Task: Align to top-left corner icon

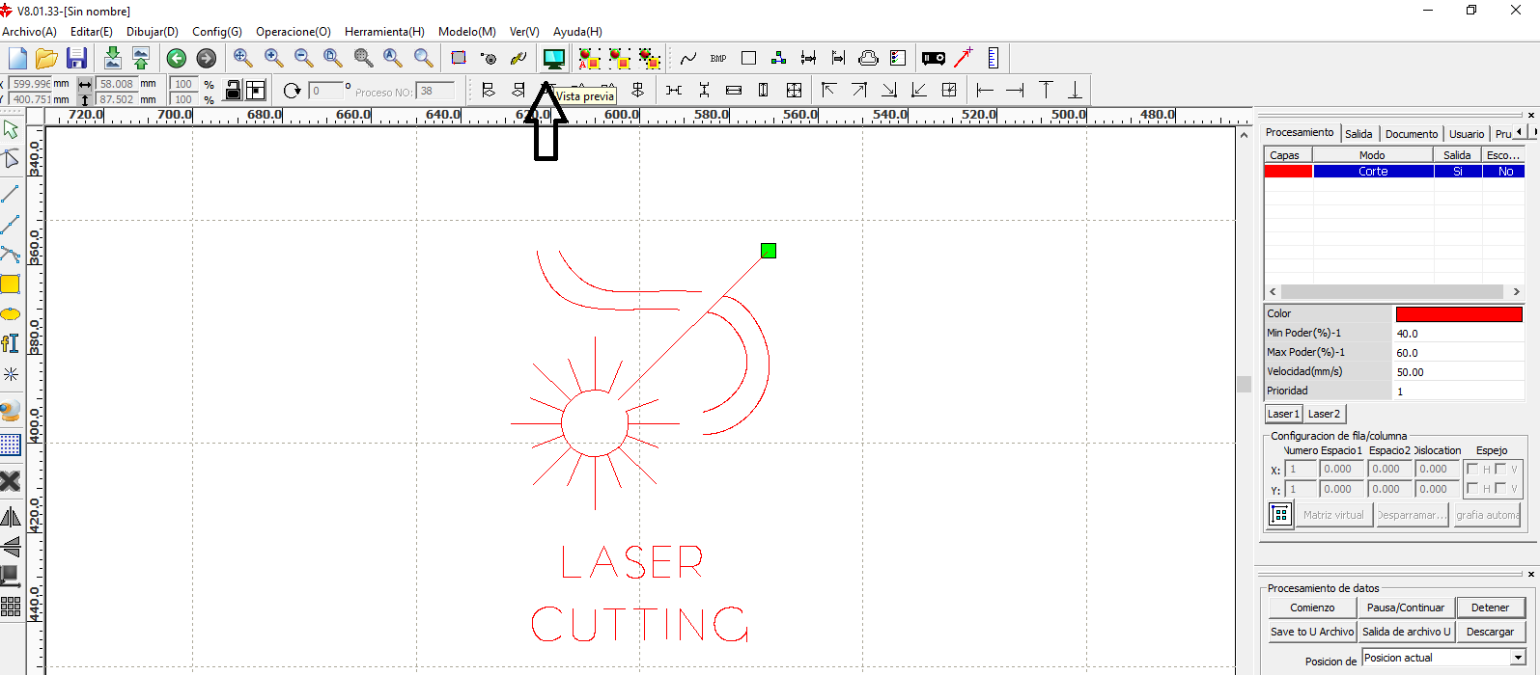Action: (828, 90)
